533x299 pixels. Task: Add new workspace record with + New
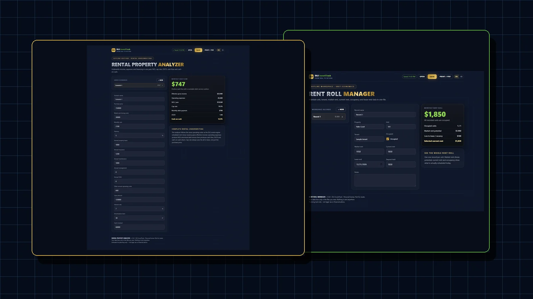pos(340,109)
